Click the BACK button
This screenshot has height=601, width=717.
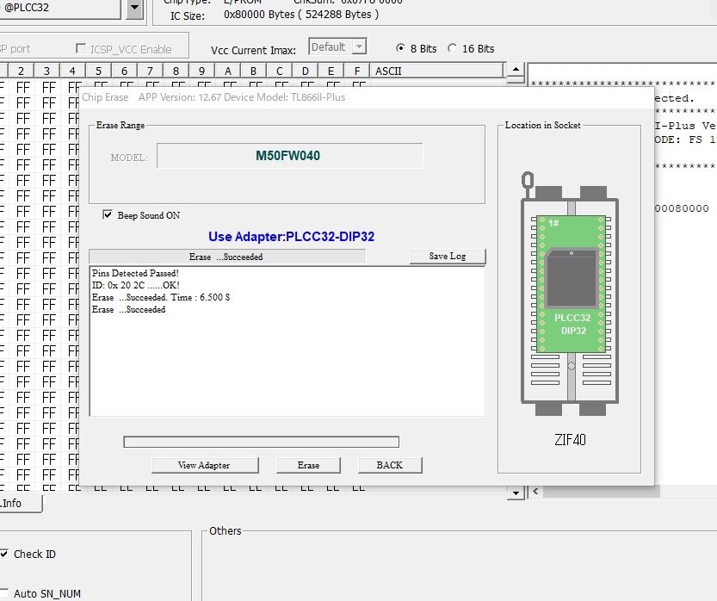coord(390,465)
